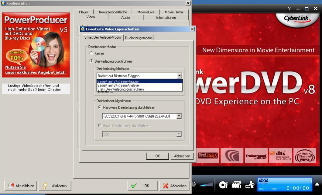Adjust the PowerDVD volume slider
322x195 pixels.
click(206, 184)
